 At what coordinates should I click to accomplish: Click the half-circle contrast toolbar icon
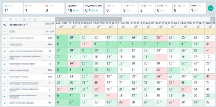click(x=30, y=20)
